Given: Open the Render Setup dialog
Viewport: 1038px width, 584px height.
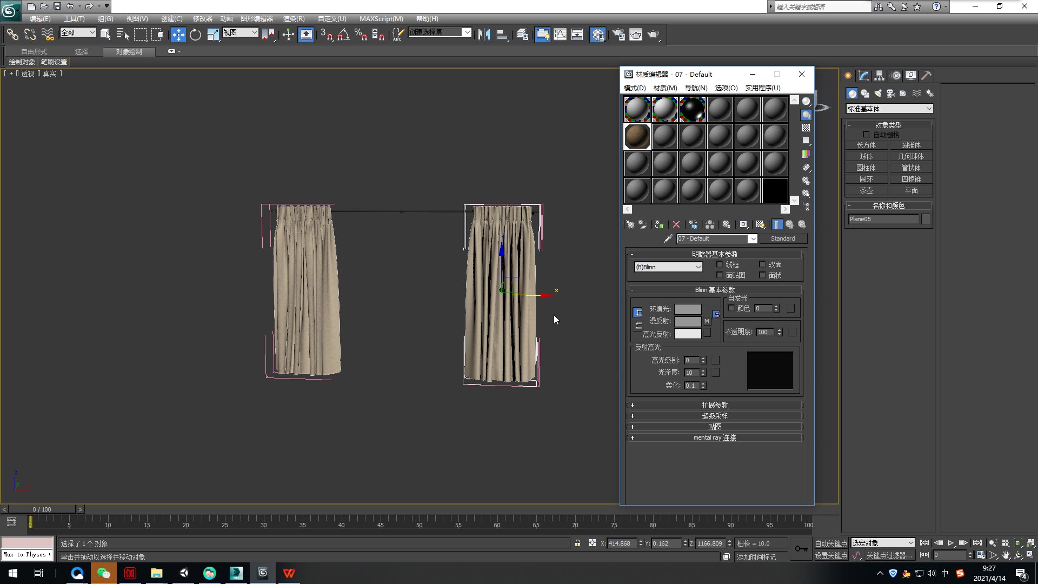Looking at the screenshot, I should [x=618, y=35].
